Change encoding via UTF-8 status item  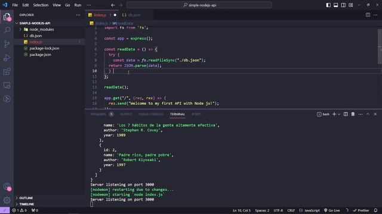coord(278,210)
